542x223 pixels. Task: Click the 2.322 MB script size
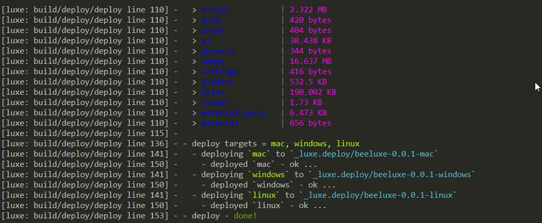[x=308, y=10]
